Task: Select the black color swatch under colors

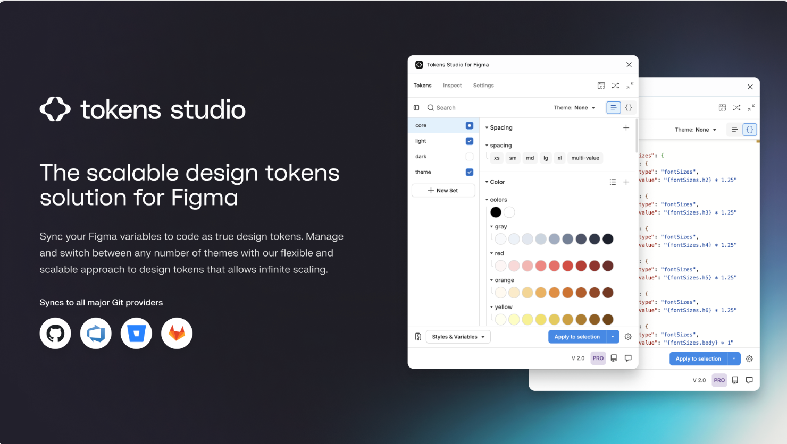Action: 496,212
